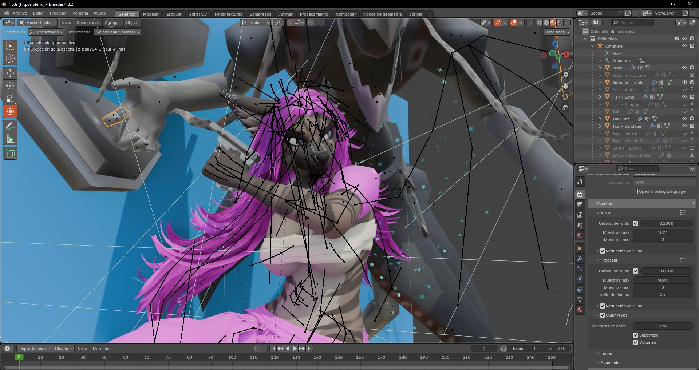Toggle Vista Umbral de ruido checkbox
Image resolution: width=699 pixels, height=370 pixels.
coord(636,223)
